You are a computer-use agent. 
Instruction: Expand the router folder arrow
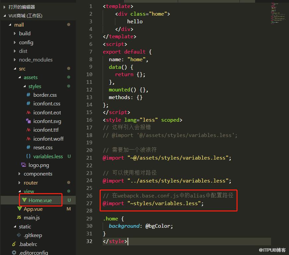pos(20,183)
